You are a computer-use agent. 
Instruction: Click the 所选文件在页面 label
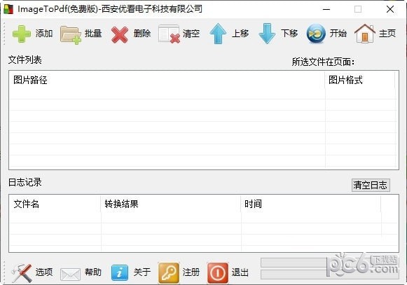pyautogui.click(x=323, y=62)
